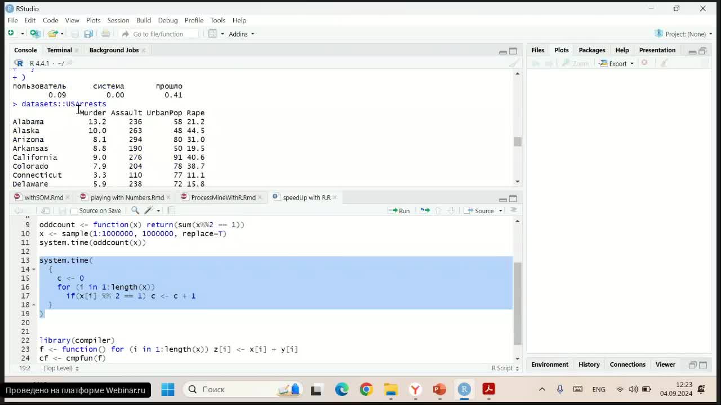Click the new project icon
Viewport: 721px width, 405px height.
[35, 34]
